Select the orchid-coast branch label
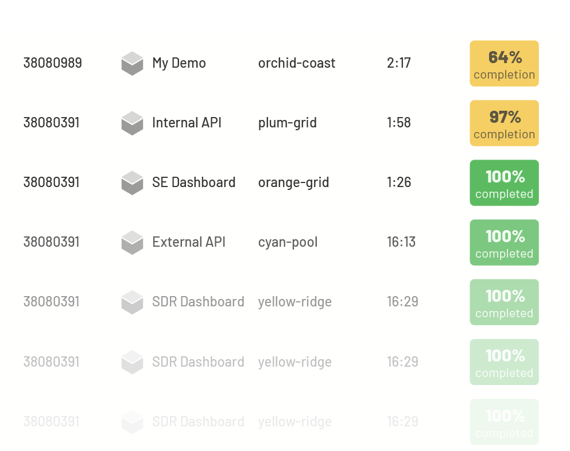This screenshot has width=570, height=451. pyautogui.click(x=296, y=63)
